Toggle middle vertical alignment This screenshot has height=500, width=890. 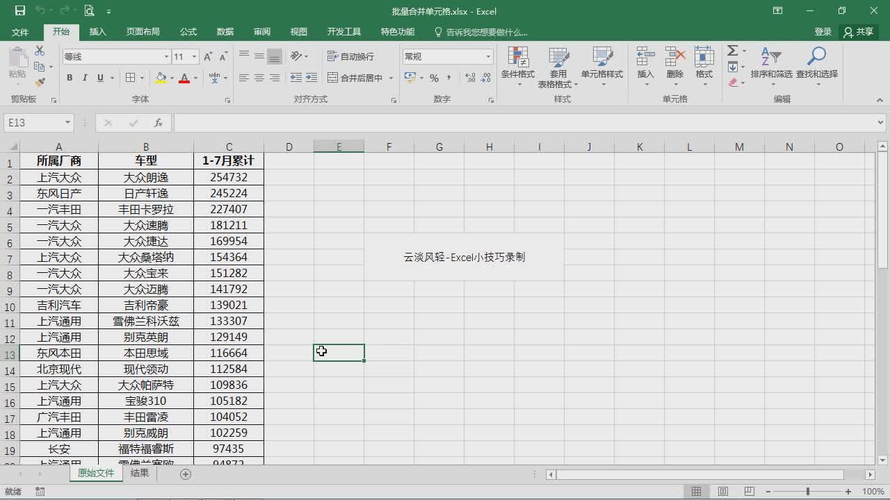point(259,56)
